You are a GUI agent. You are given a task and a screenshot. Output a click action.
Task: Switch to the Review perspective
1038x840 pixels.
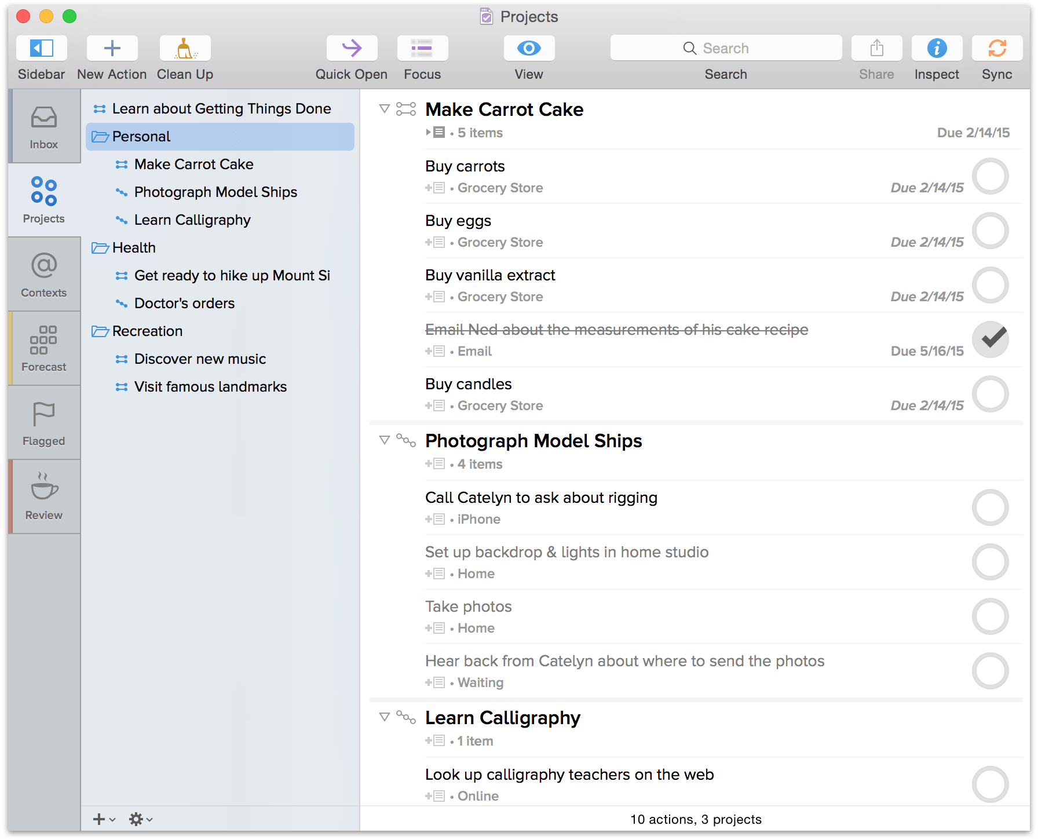[x=44, y=496]
